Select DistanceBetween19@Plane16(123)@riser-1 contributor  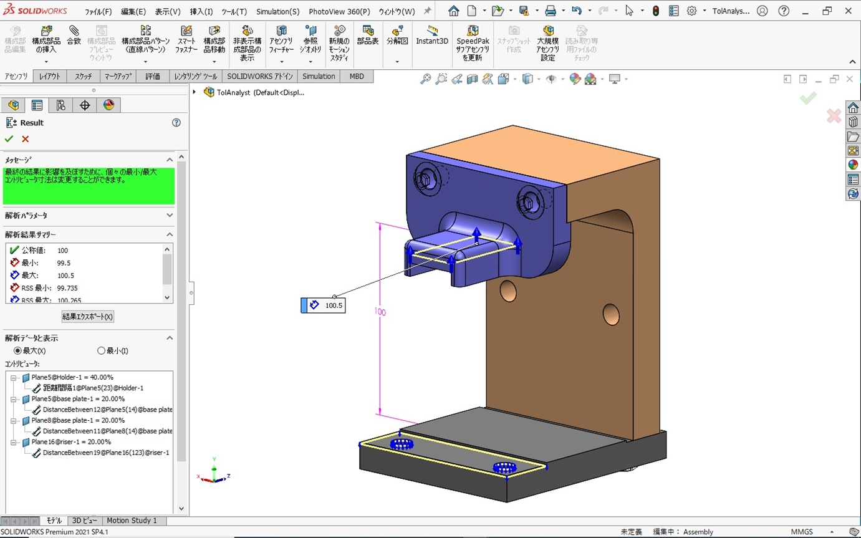[x=106, y=453]
